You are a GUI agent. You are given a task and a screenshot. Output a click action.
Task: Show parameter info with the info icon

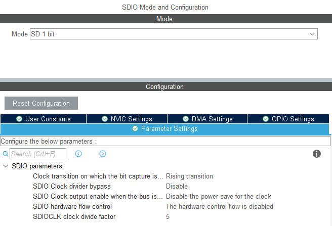pyautogui.click(x=317, y=154)
